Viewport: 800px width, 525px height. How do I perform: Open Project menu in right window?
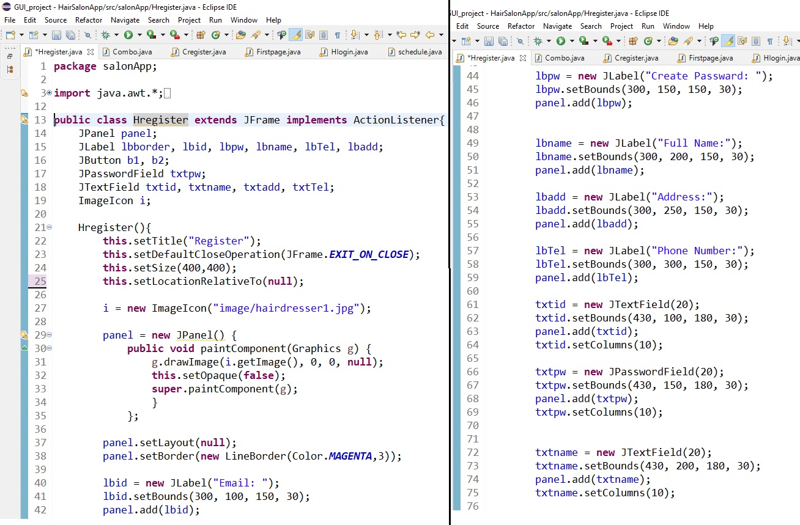click(x=621, y=26)
